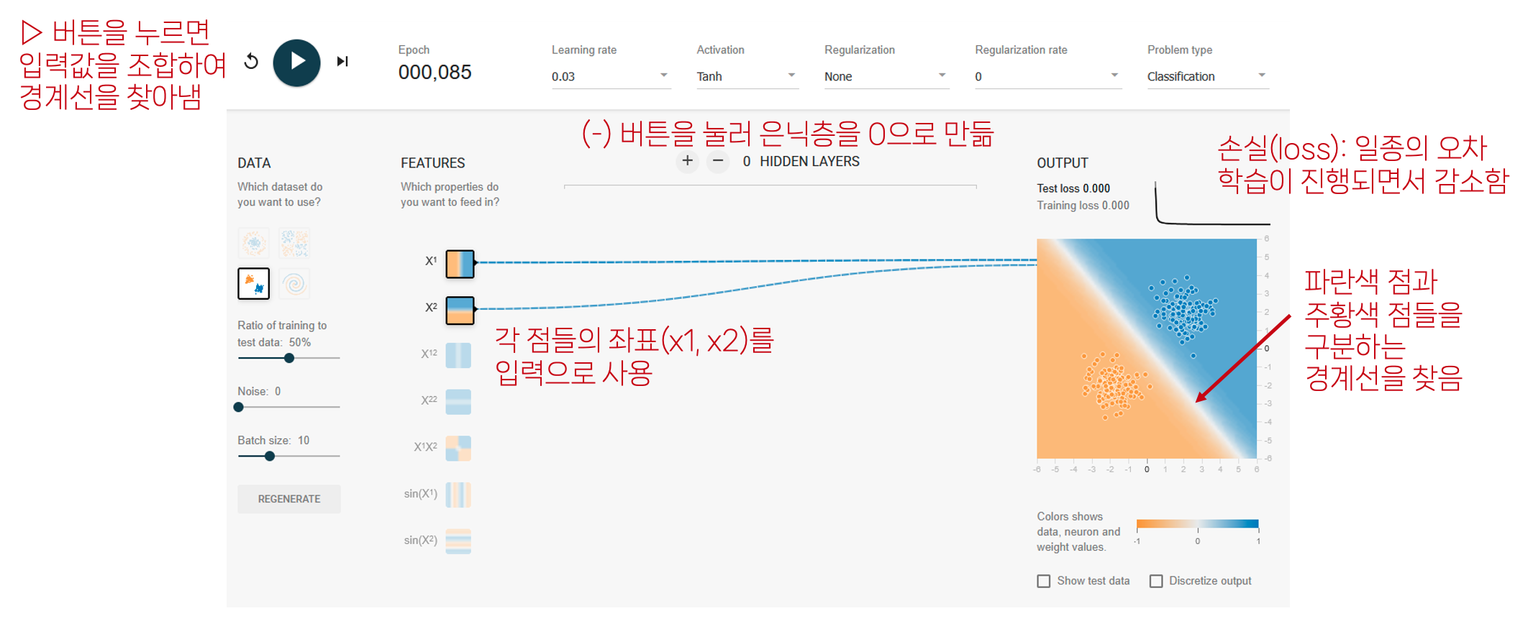Click the color scale legend bar
Viewport: 1528px width, 634px height.
[x=1198, y=524]
